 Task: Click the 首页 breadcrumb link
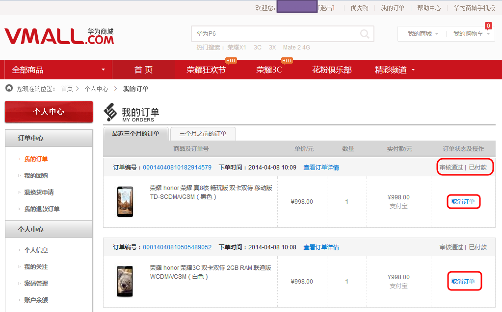[x=67, y=89]
